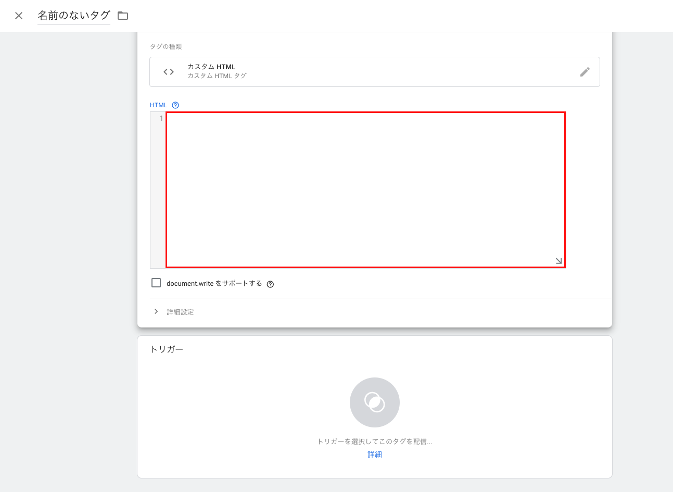Viewport: 673px width, 492px height.
Task: Choose a trigger via the circular trigger icon
Action: coord(374,402)
